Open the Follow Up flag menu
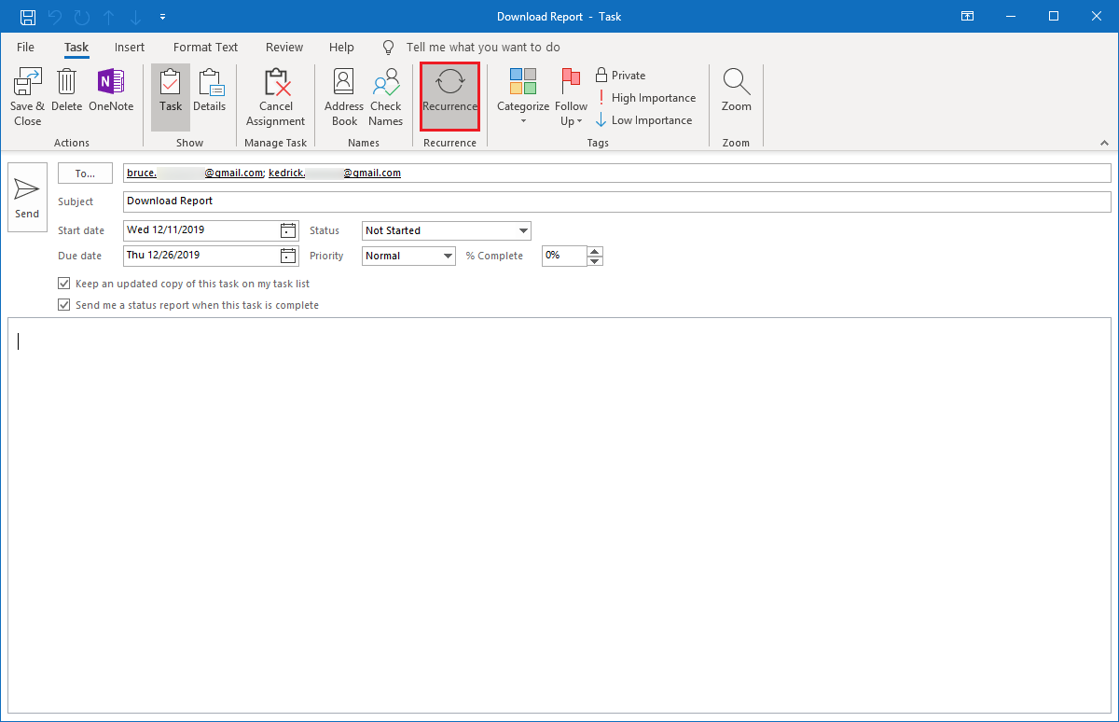This screenshot has height=722, width=1119. click(x=572, y=97)
